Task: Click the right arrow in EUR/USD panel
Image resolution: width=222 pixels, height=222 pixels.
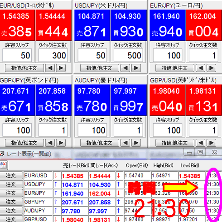Action: [61, 68]
